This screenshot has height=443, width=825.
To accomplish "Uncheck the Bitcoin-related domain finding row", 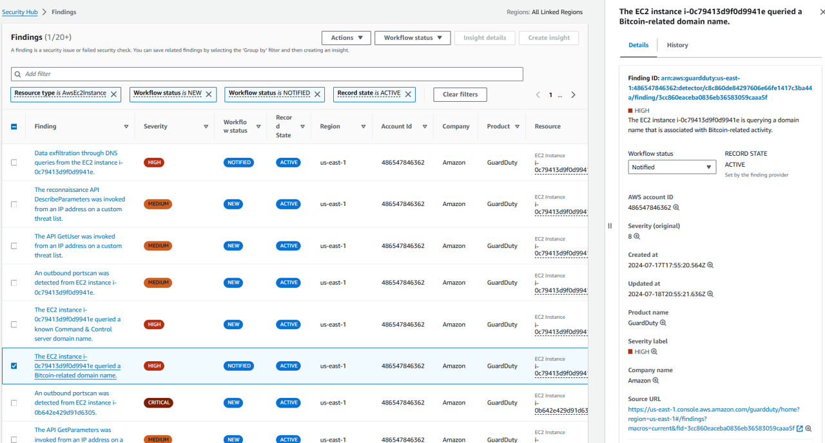I will (14, 366).
